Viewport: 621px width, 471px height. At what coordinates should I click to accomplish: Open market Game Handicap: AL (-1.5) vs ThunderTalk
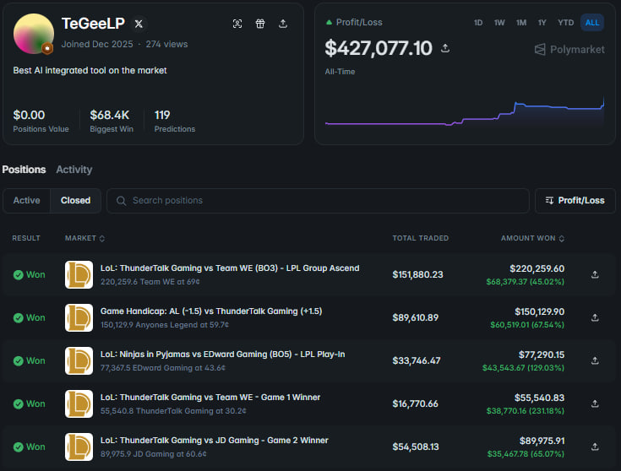point(211,311)
